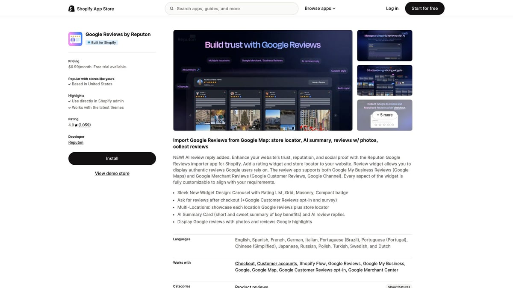Image resolution: width=513 pixels, height=288 pixels.
Task: Open the Product reviews category link
Action: (x=251, y=287)
